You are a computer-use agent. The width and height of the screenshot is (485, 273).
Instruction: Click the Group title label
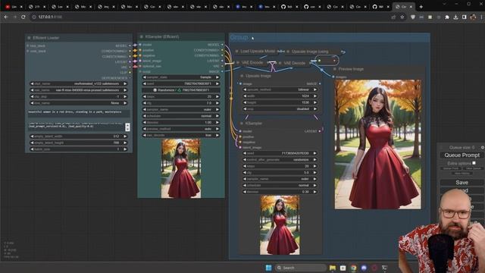pyautogui.click(x=239, y=37)
